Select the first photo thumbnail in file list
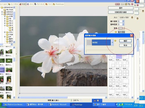145x108 pixels. point(2,52)
